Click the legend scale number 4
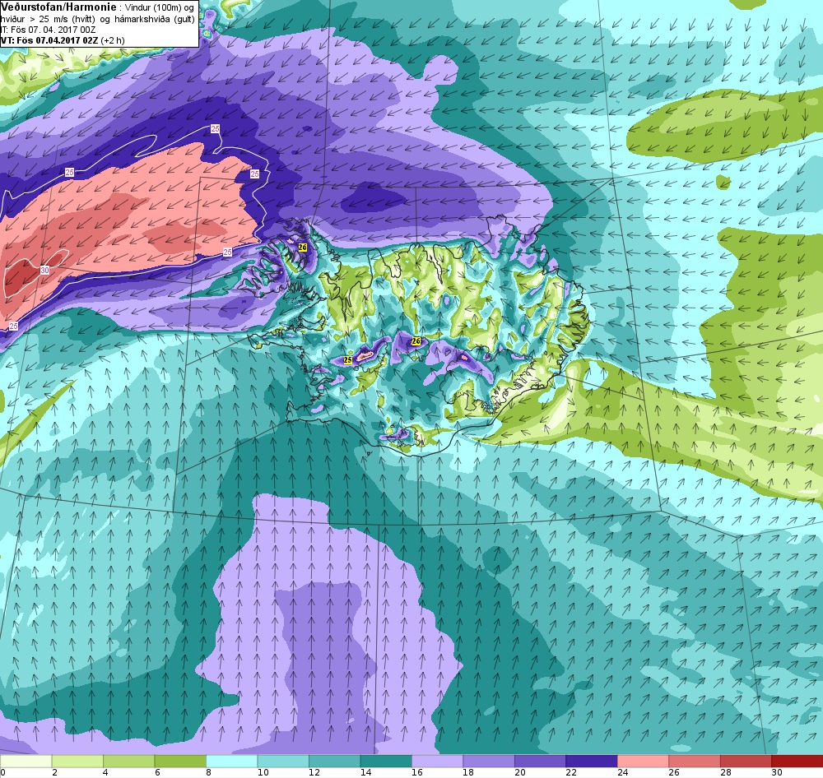Screen dimensions: 823x778 (x=106, y=772)
